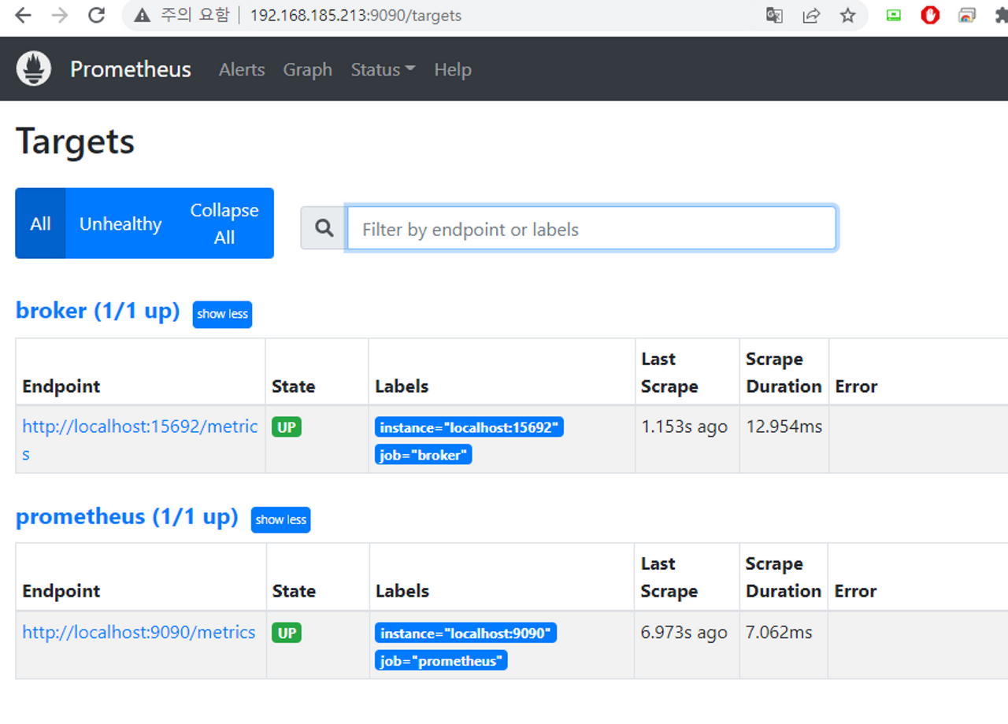The image size is (1008, 724).
Task: Select the Unhealthy filter button
Action: [x=120, y=223]
